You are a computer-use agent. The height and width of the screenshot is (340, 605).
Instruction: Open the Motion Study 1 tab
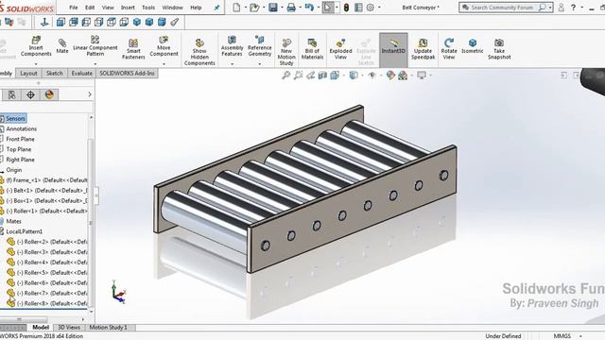tap(108, 328)
